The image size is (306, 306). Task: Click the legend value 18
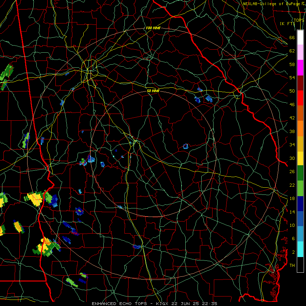pyautogui.click(x=292, y=199)
